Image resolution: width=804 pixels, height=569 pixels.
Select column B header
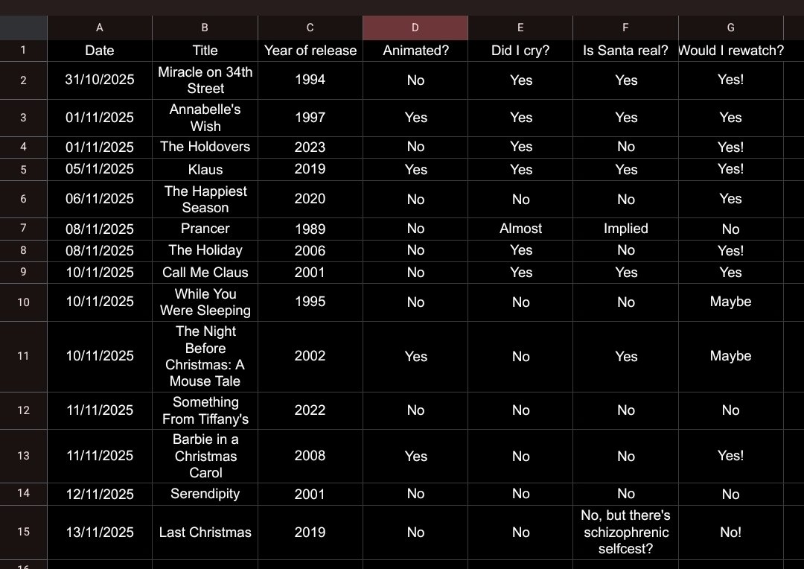coord(205,28)
